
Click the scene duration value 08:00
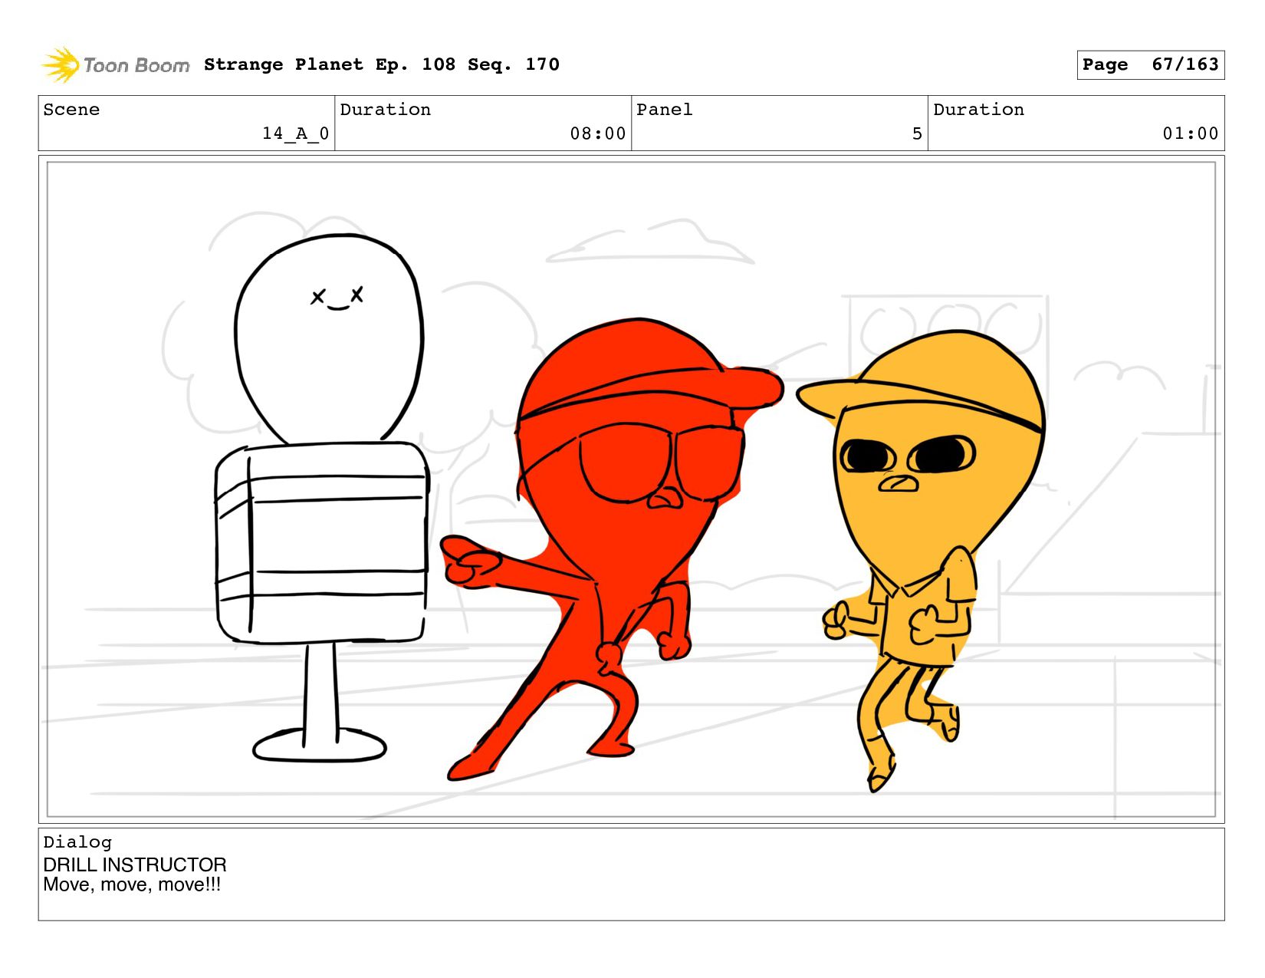click(598, 133)
